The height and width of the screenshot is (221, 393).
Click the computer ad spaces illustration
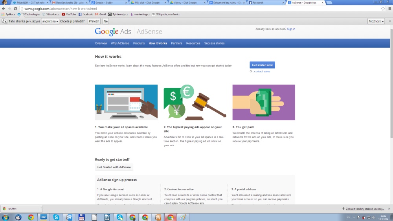[x=126, y=102]
